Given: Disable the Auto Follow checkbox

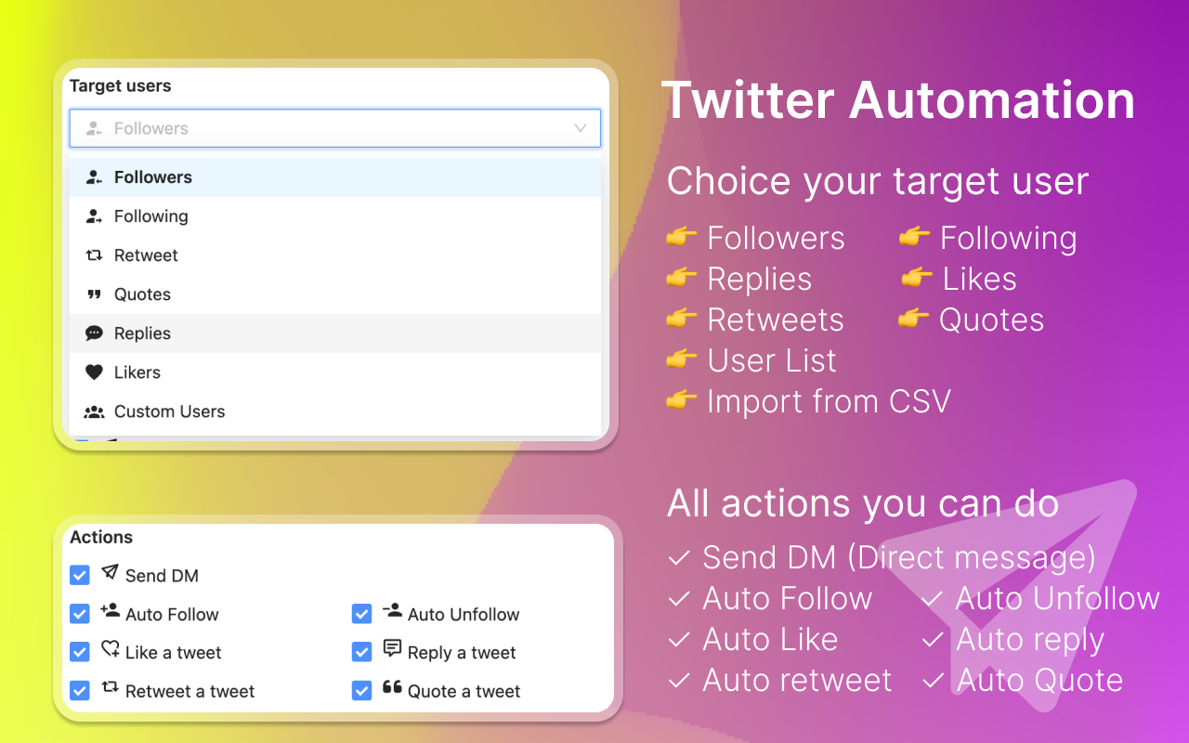Looking at the screenshot, I should [x=79, y=614].
